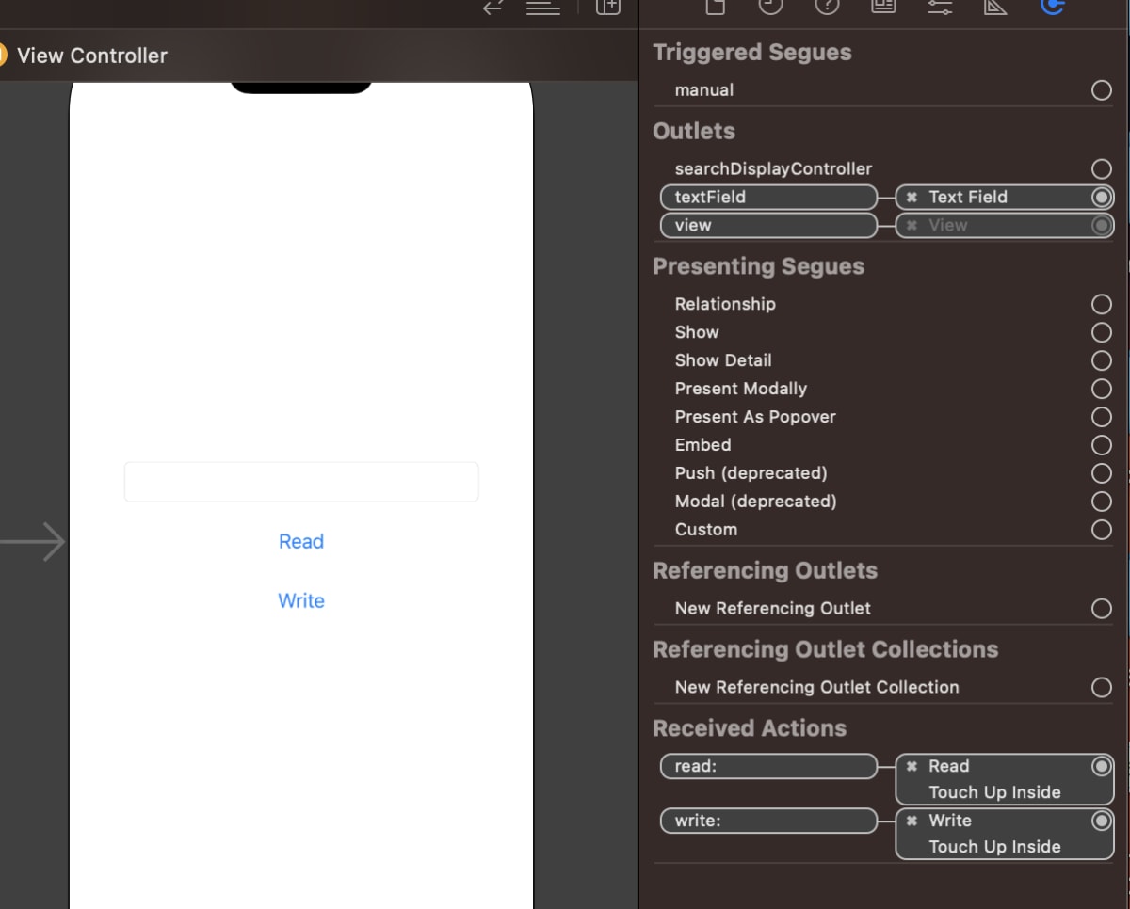Click the 'Push (deprecated)' label

tap(751, 473)
